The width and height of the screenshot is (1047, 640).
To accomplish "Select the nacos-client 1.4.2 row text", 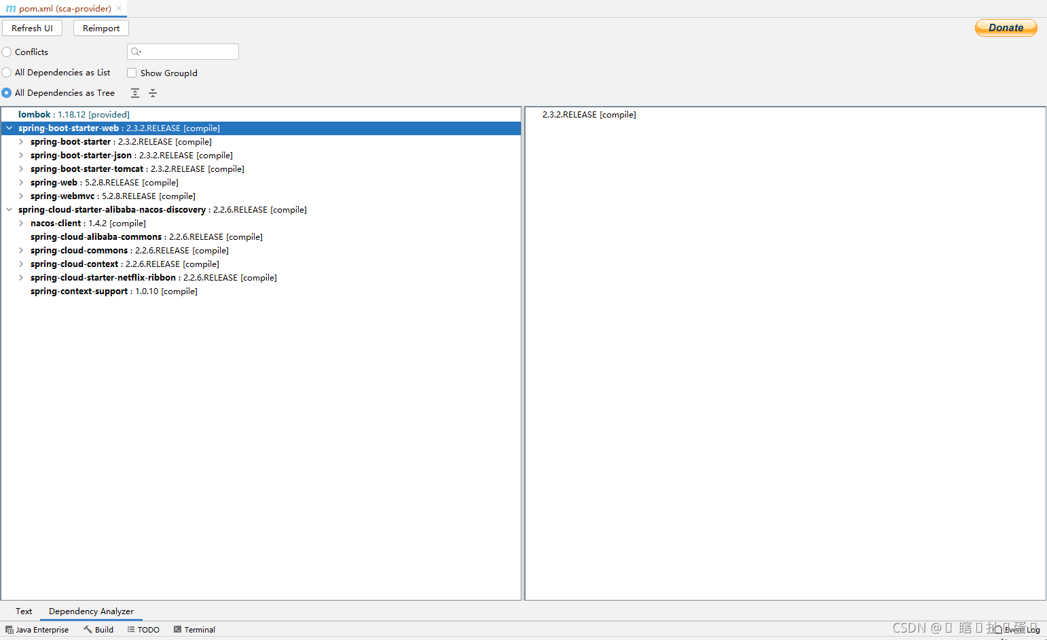I will pos(88,224).
